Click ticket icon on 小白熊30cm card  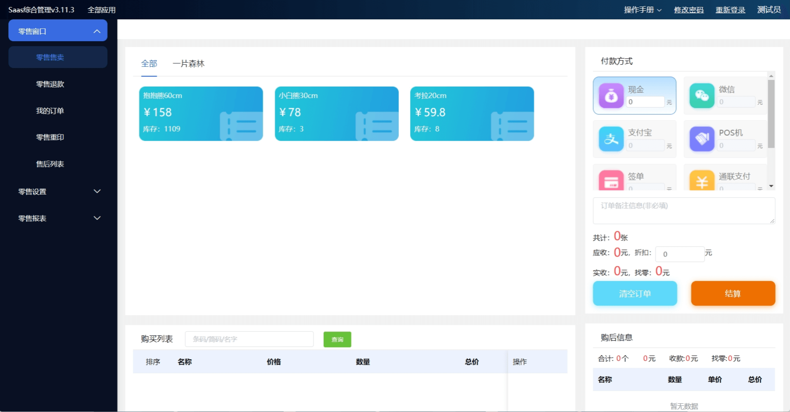[x=377, y=126]
